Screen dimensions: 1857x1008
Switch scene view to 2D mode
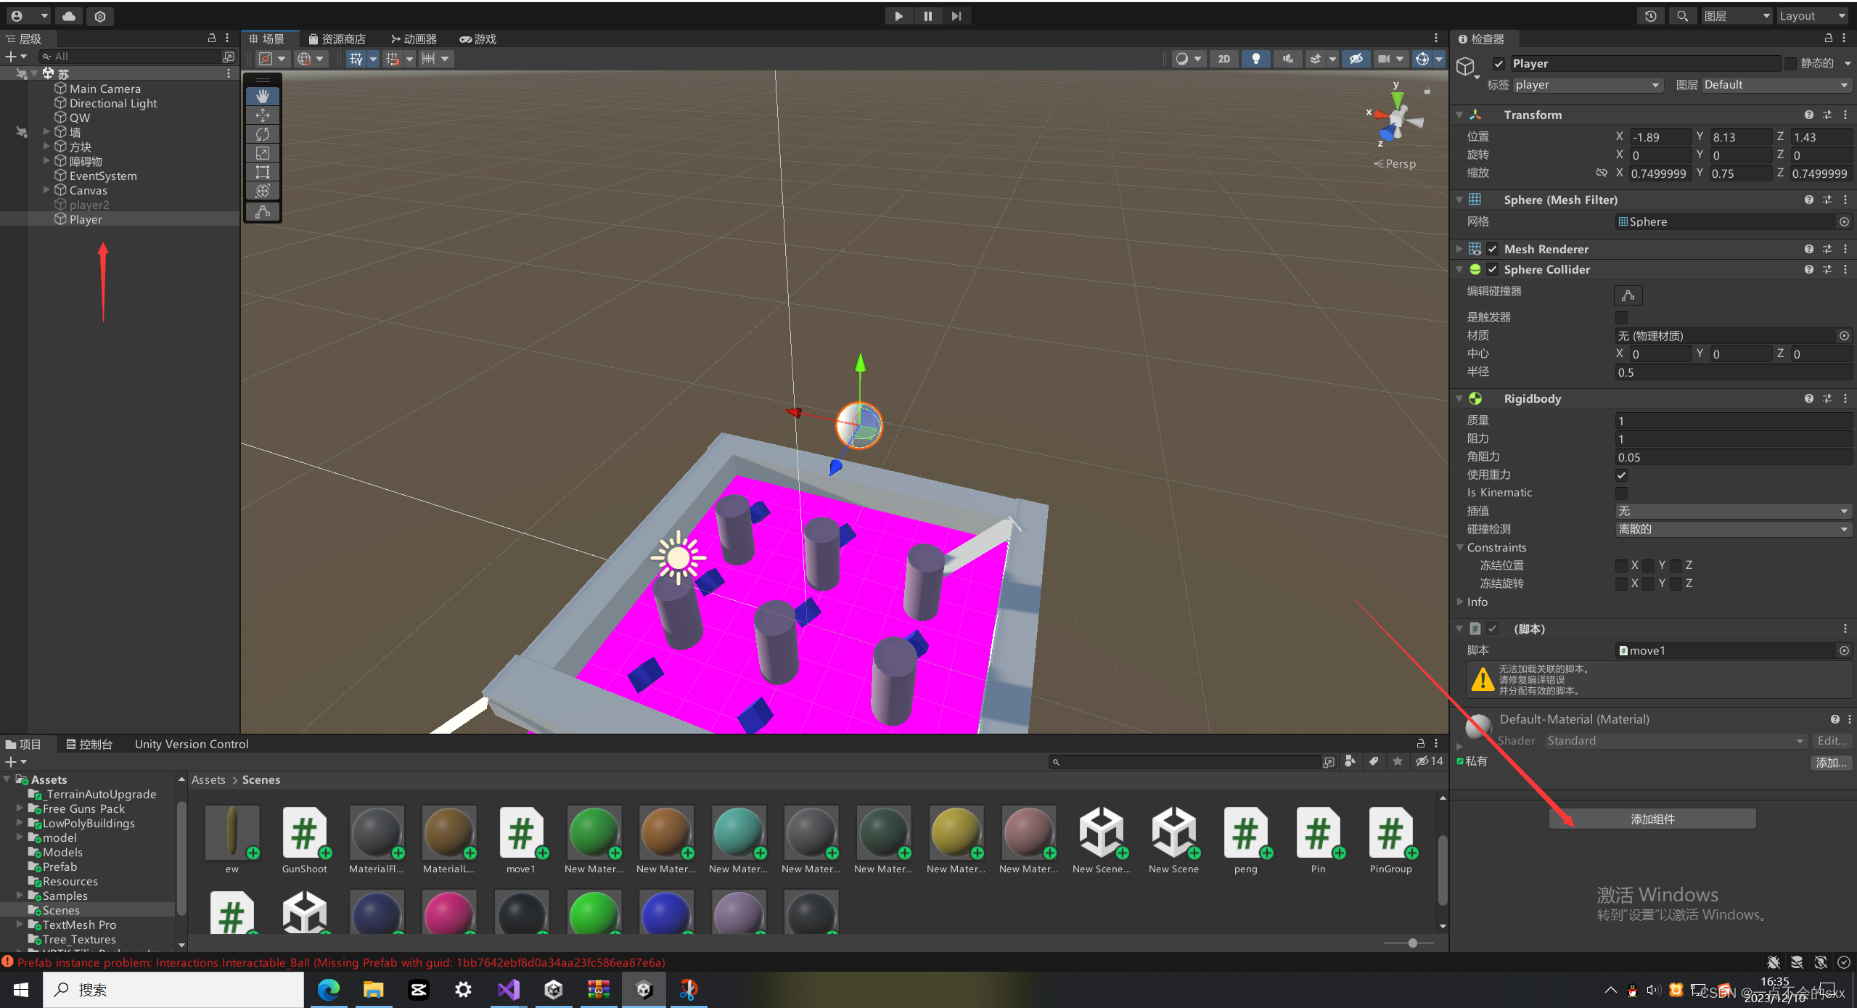tap(1224, 59)
